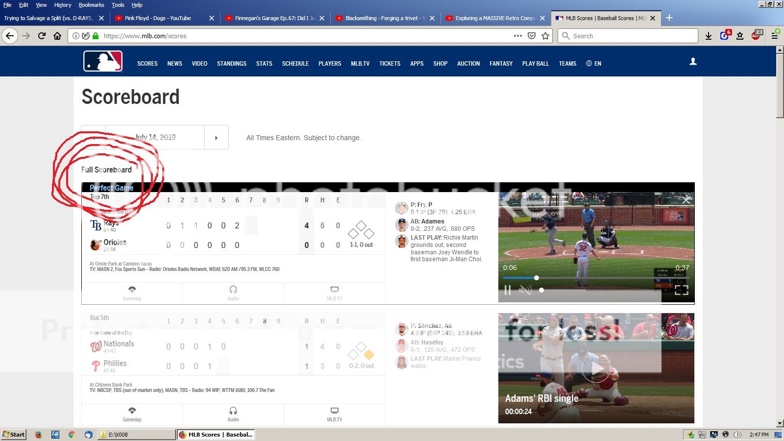This screenshot has width=784, height=441.
Task: Open the Firefox hamburger menu
Action: tap(775, 35)
